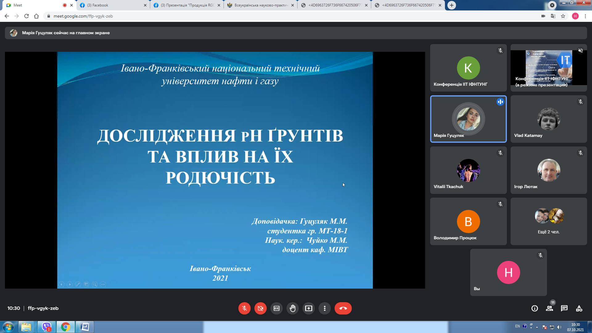Image resolution: width=592 pixels, height=333 pixels.
Task: Click Марія Гуцуляк participant tile
Action: click(468, 119)
